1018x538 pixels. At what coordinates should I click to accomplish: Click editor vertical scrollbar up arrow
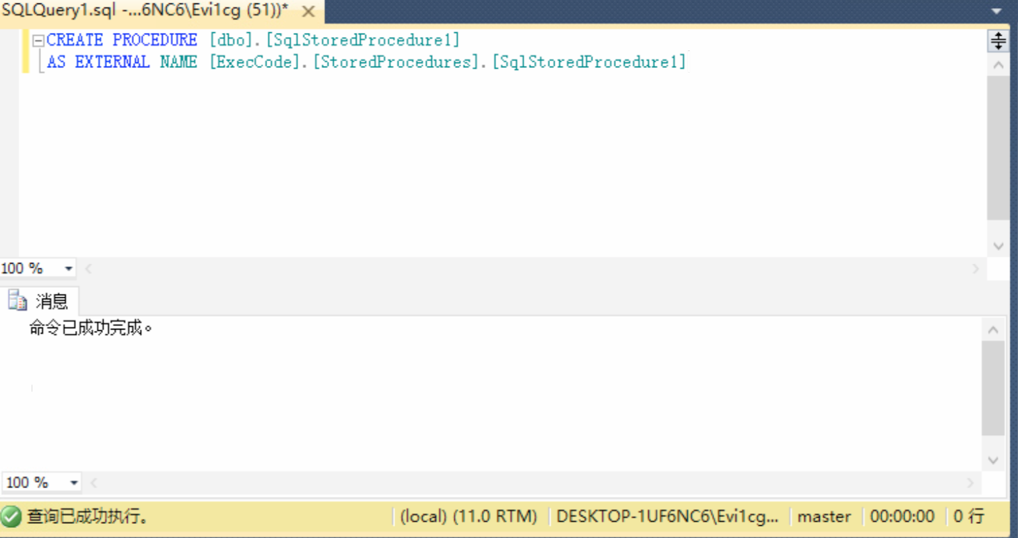point(998,65)
